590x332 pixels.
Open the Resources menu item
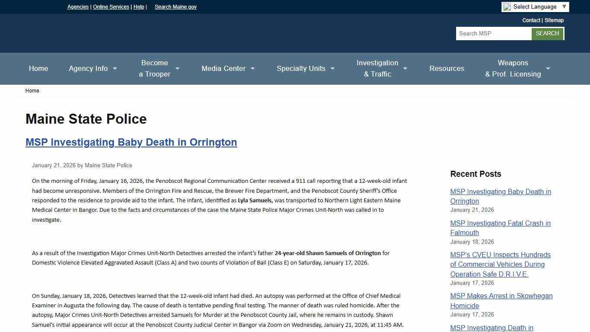click(x=447, y=68)
